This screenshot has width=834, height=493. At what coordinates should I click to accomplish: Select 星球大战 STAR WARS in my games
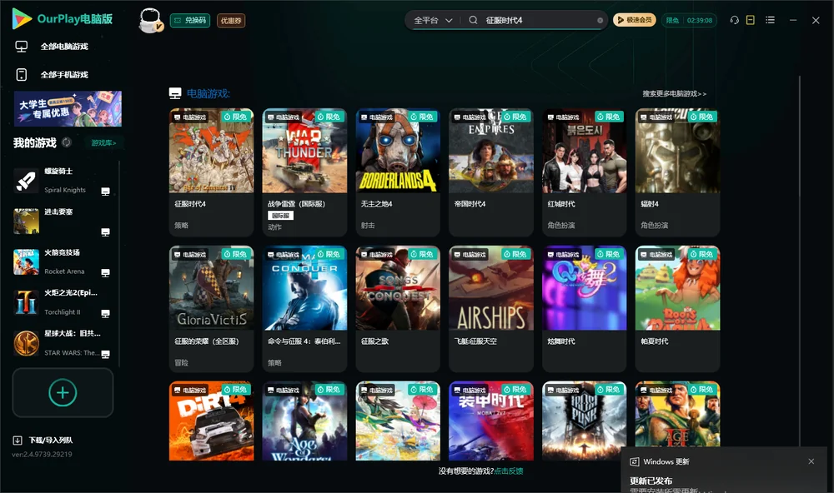coord(63,343)
